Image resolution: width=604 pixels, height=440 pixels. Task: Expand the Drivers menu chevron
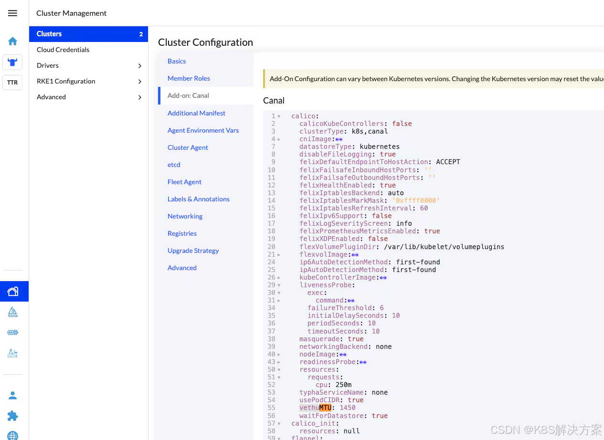pyautogui.click(x=140, y=65)
